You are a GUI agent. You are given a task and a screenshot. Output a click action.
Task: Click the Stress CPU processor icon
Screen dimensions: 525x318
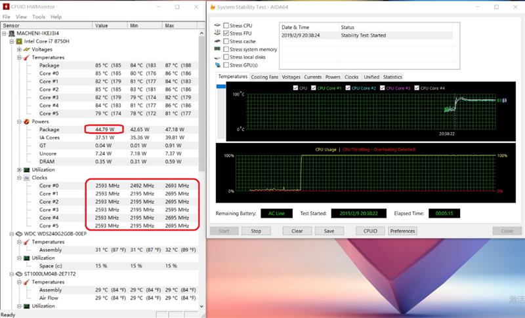click(217, 25)
